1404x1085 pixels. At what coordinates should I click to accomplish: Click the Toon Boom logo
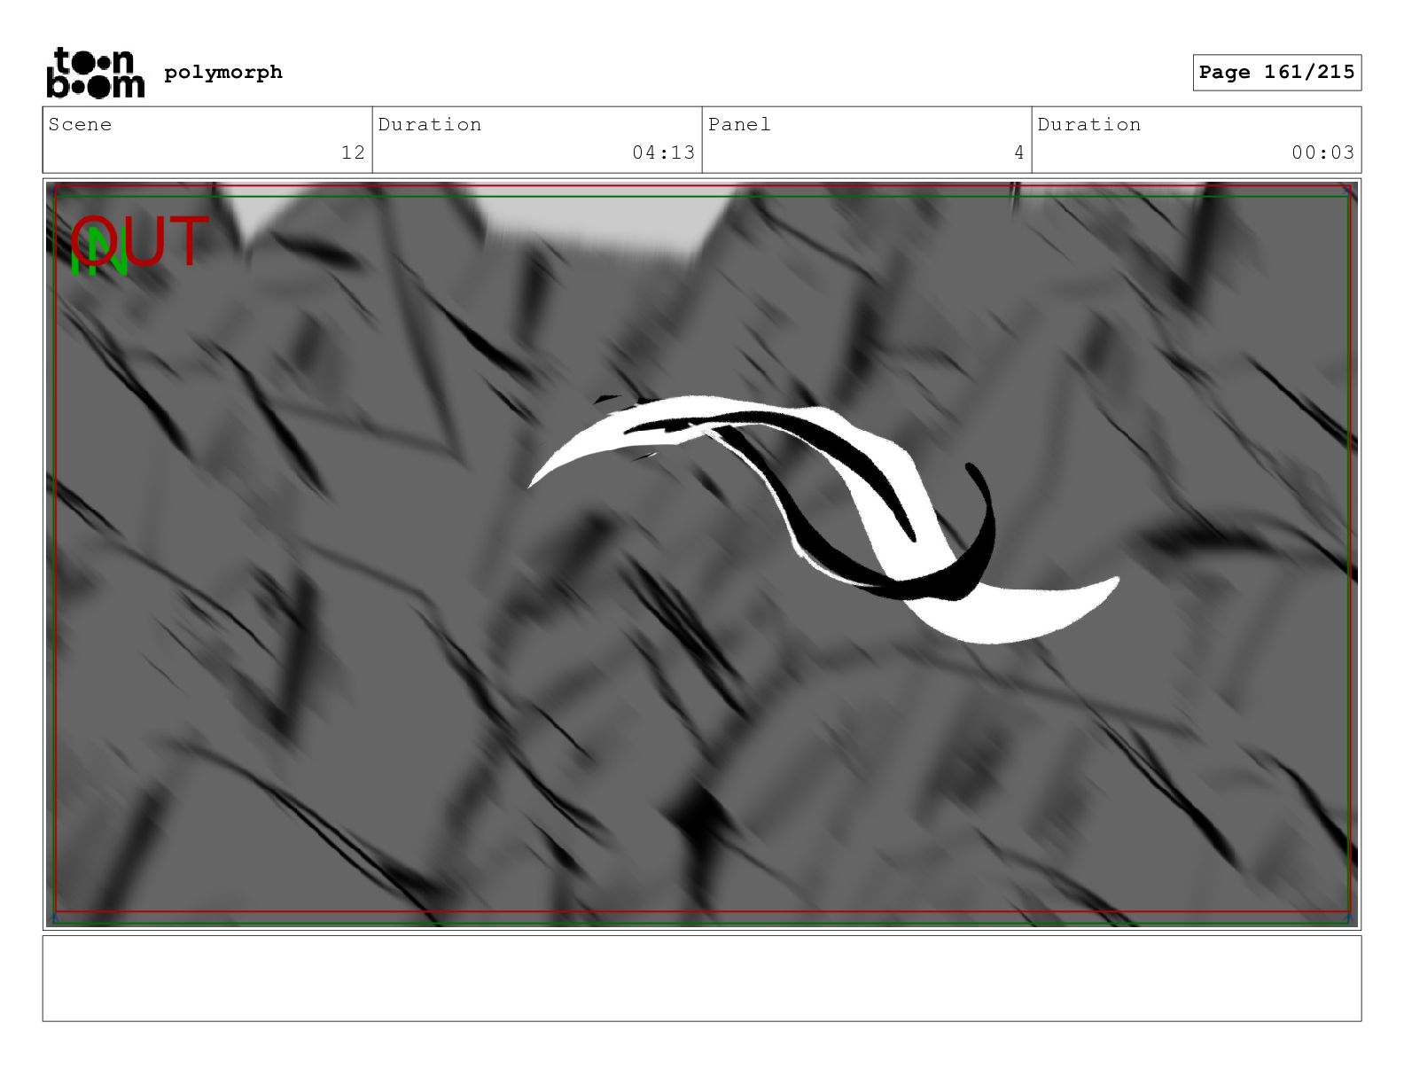(95, 73)
